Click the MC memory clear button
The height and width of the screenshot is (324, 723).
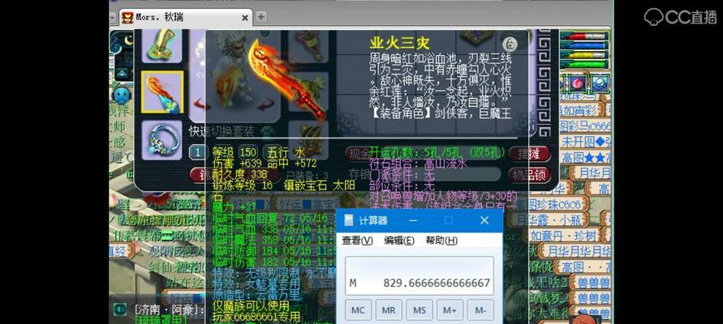coord(358,310)
